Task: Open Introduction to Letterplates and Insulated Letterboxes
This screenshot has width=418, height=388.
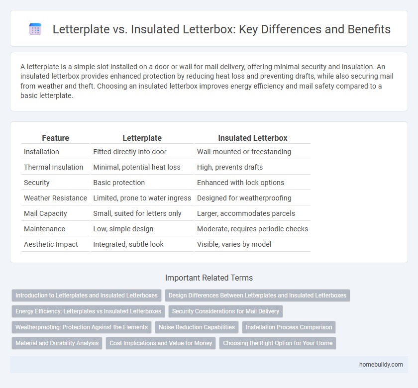Action: coord(86,295)
